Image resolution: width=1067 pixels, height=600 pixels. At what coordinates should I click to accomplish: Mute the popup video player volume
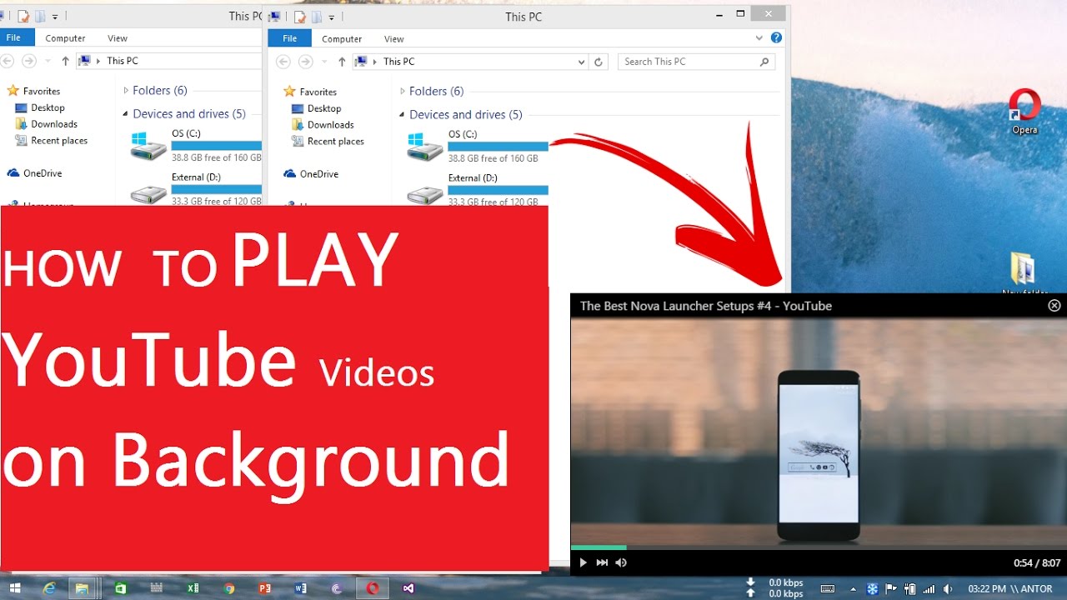(x=621, y=563)
